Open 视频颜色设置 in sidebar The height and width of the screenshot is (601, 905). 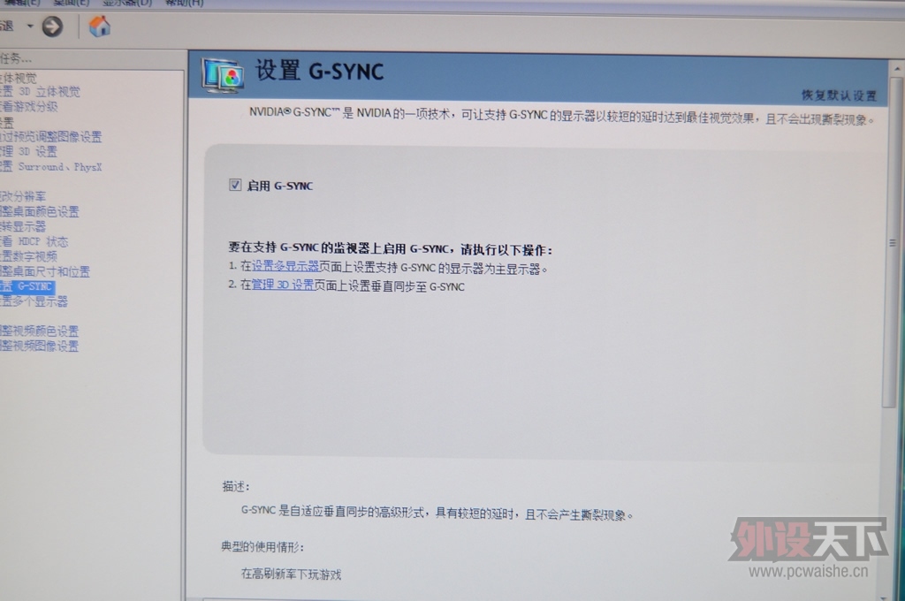[39, 331]
